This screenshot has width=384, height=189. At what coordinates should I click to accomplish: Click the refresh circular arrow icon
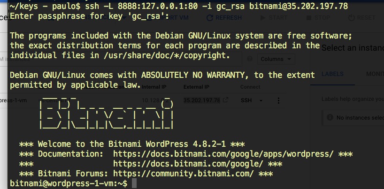(x=210, y=18)
